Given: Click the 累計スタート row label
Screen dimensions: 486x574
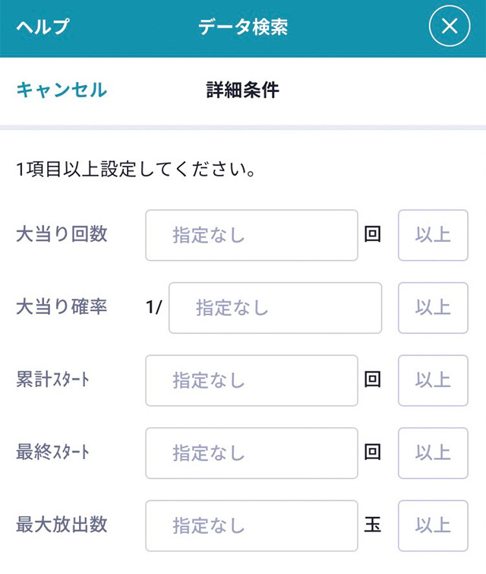Looking at the screenshot, I should click(x=52, y=379).
